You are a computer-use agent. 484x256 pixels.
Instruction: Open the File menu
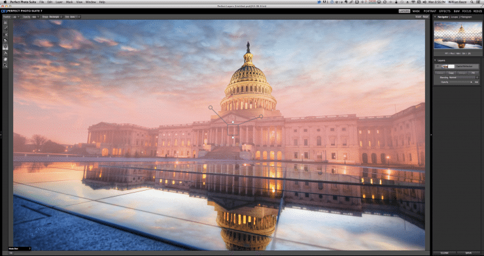[41, 2]
